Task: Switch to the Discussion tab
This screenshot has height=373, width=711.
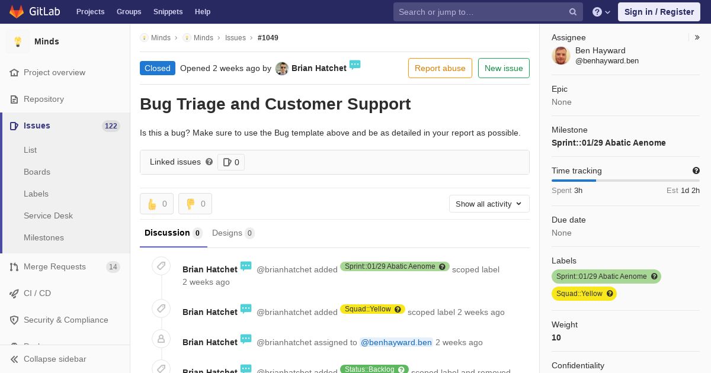Action: (x=174, y=233)
